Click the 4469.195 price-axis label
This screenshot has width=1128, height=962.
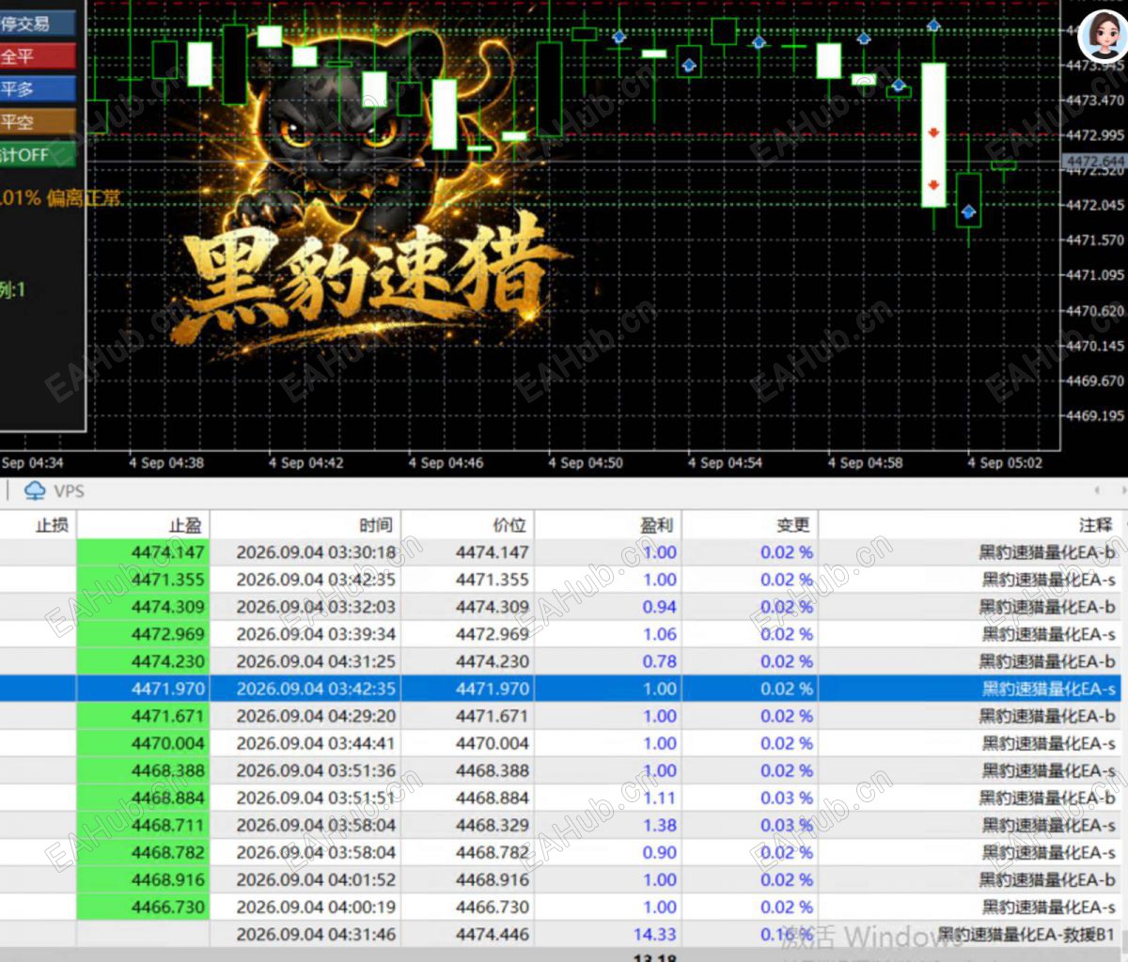point(1096,415)
